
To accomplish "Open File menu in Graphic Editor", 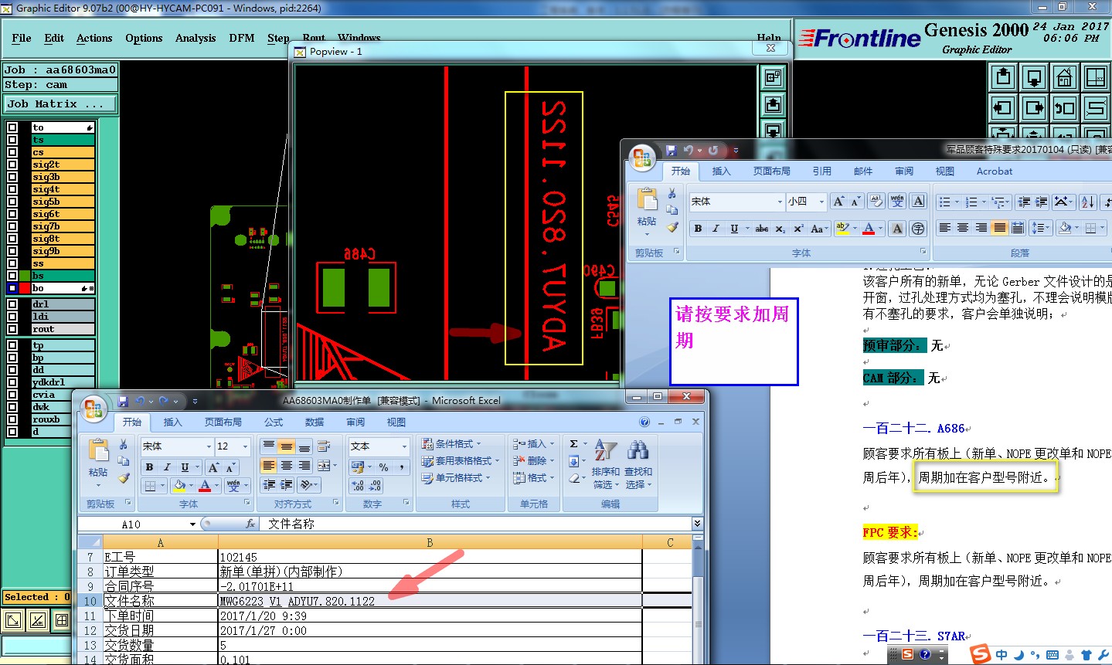I will point(22,38).
